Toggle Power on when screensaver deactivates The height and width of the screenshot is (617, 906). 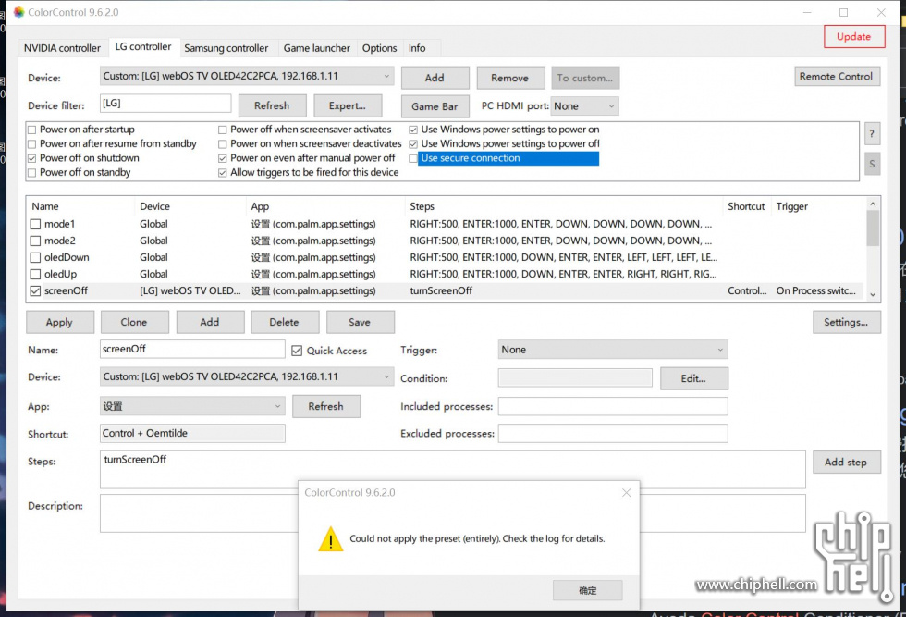223,144
